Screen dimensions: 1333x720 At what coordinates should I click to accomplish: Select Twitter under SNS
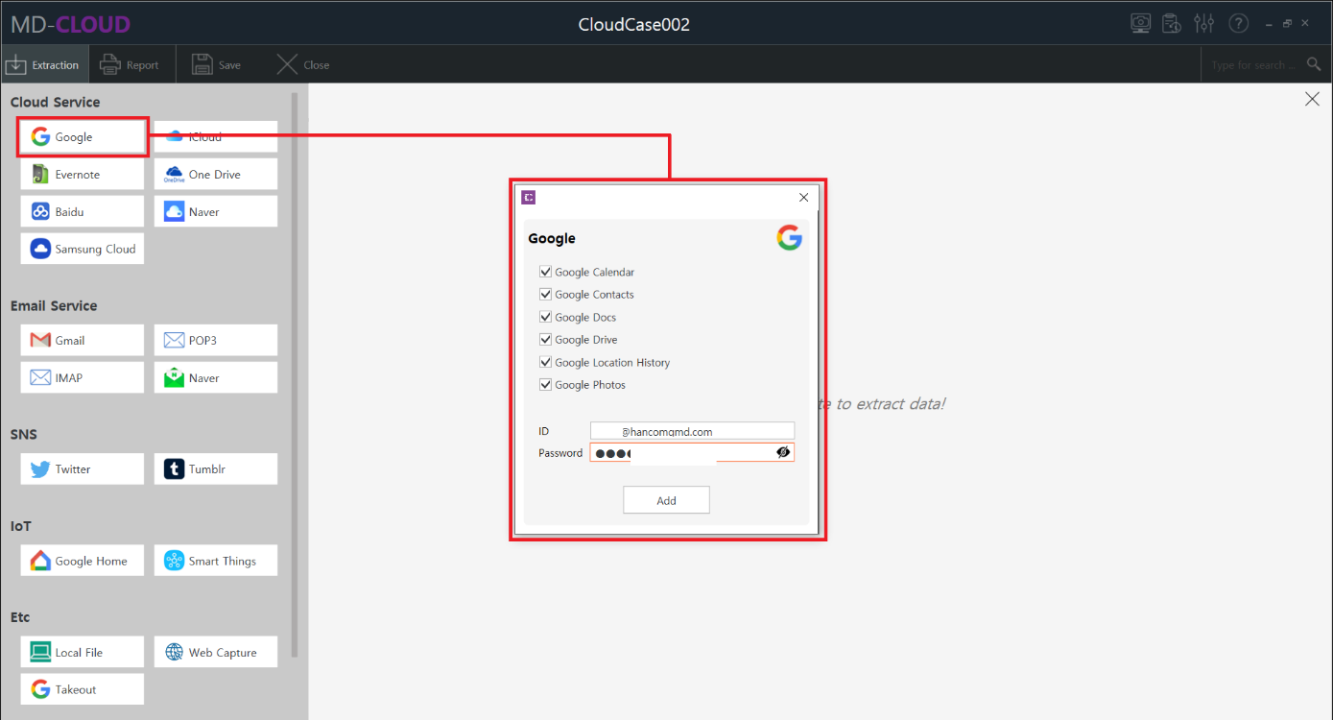pyautogui.click(x=83, y=468)
